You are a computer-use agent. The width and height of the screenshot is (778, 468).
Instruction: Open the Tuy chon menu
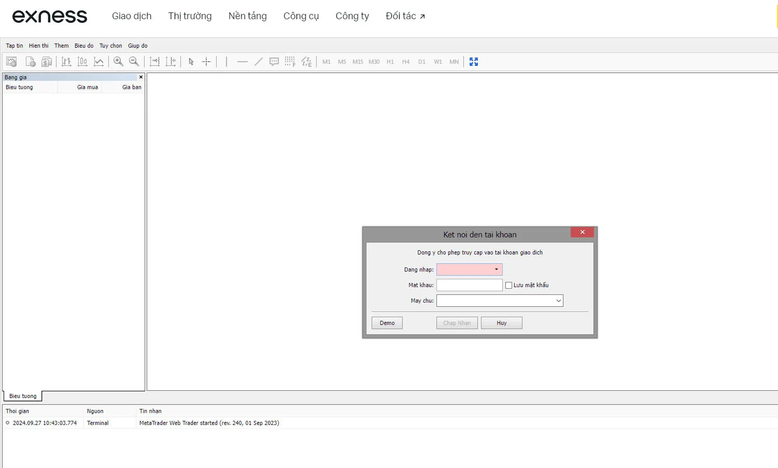pos(111,46)
